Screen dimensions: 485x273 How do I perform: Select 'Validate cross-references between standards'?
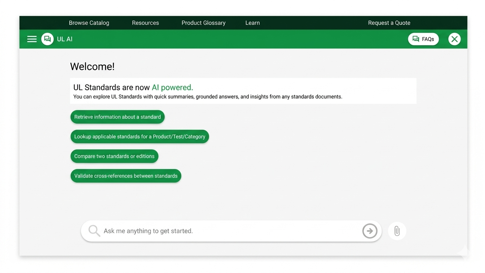pos(126,176)
